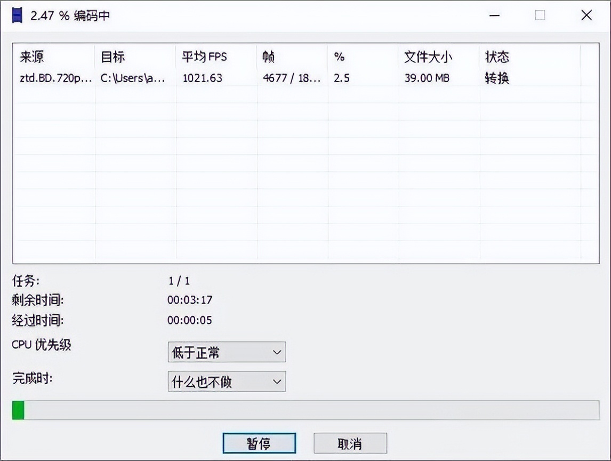Click the frame count 4677 / 18... cell
Screen dimensions: 611x461
tap(292, 78)
